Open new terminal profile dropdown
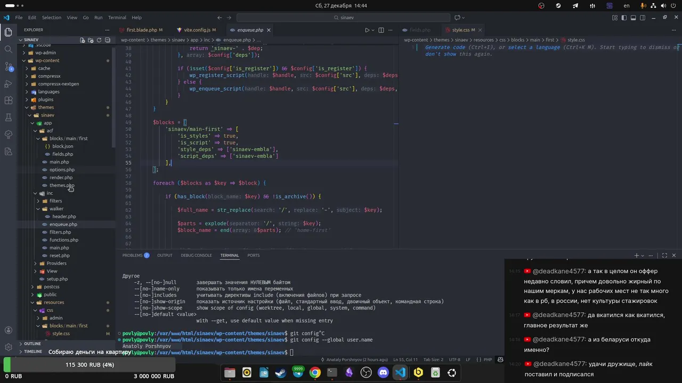Screen dimensions: 682x383 click(x=643, y=255)
